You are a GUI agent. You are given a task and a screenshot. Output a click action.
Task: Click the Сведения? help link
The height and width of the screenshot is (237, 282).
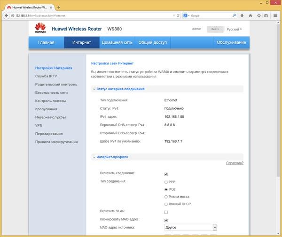click(235, 163)
